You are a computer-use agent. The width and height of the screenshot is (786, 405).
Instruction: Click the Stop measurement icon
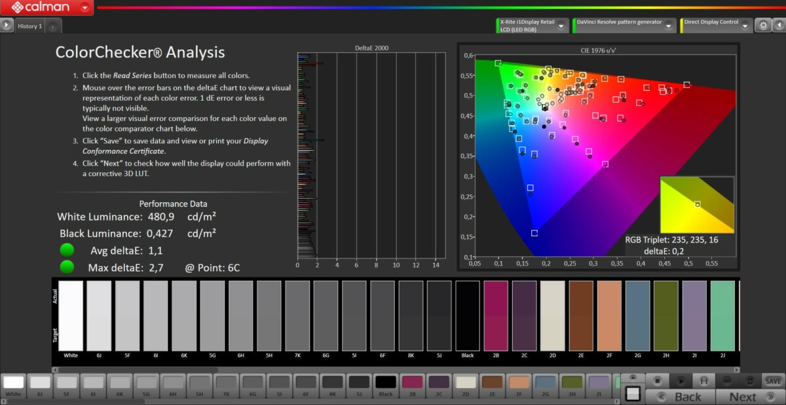[x=657, y=380]
